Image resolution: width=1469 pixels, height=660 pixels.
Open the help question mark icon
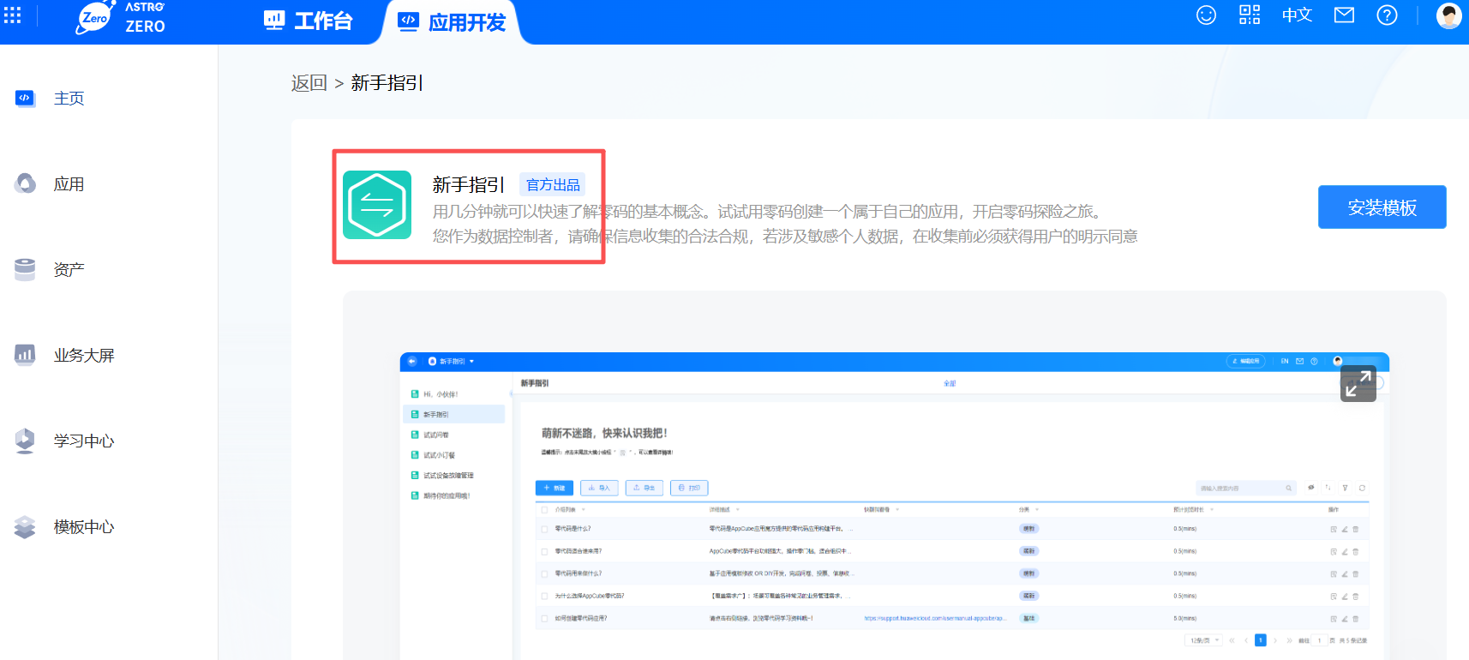1387,15
